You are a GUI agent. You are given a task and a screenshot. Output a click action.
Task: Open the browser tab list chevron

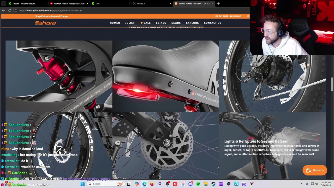pyautogui.click(x=3, y=3)
